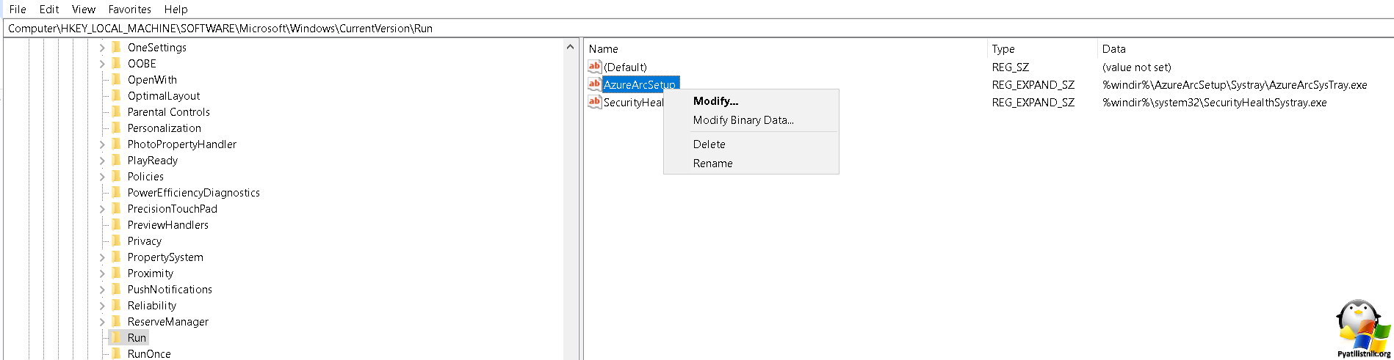This screenshot has height=360, width=1394.
Task: Click the (Default) value icon
Action: 594,67
